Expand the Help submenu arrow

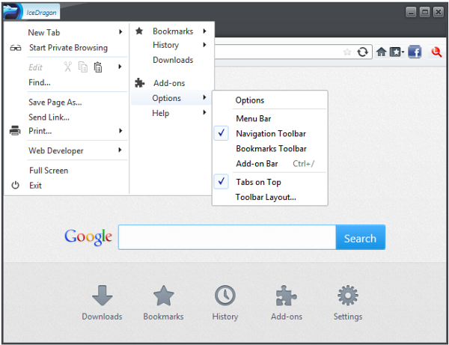204,112
